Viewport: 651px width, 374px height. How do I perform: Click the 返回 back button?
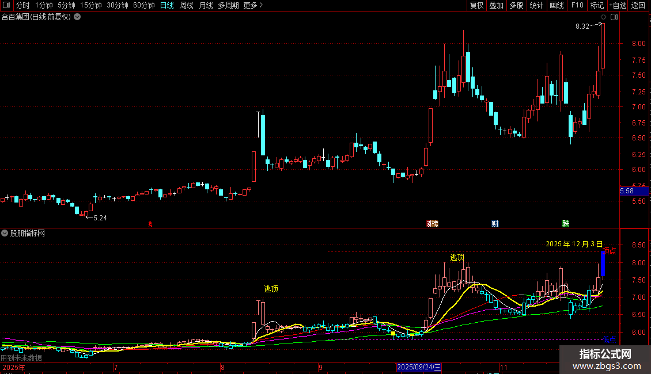click(638, 5)
